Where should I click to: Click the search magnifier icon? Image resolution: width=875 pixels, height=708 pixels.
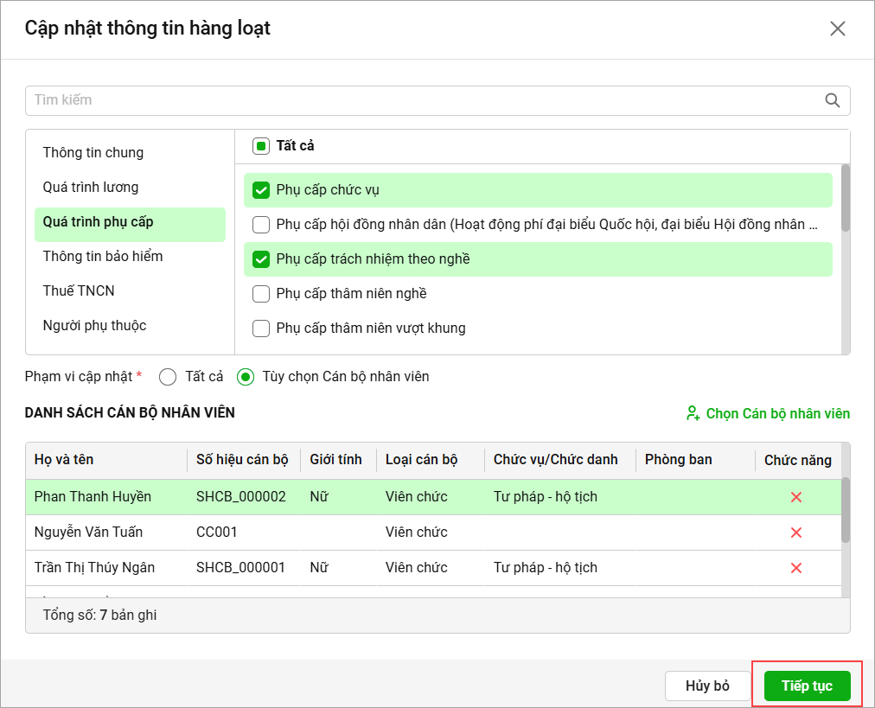pyautogui.click(x=833, y=100)
